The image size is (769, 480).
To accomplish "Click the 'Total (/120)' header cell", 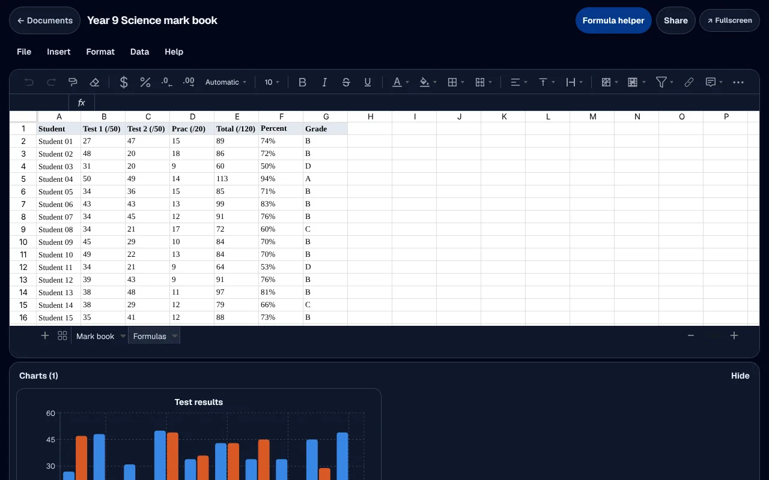I will pos(237,128).
